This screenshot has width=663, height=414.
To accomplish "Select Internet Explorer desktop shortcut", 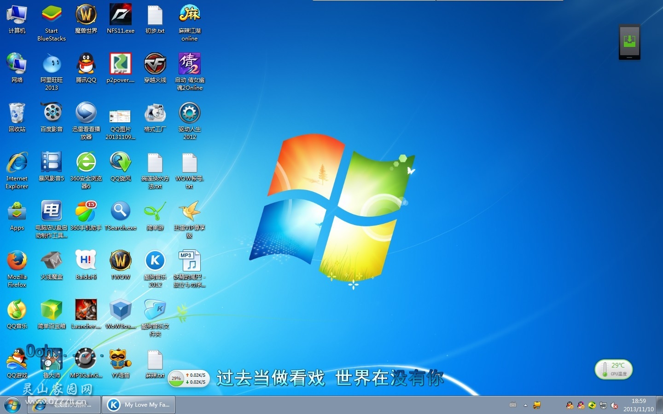I will [x=17, y=171].
